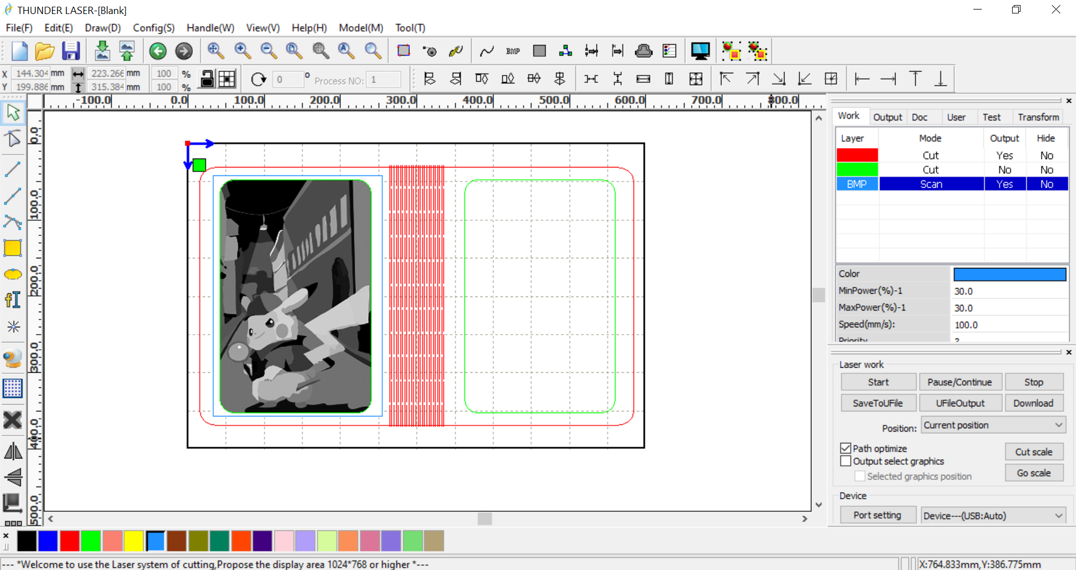Switch to the Transform tab
Image resolution: width=1076 pixels, height=570 pixels.
pos(1038,117)
